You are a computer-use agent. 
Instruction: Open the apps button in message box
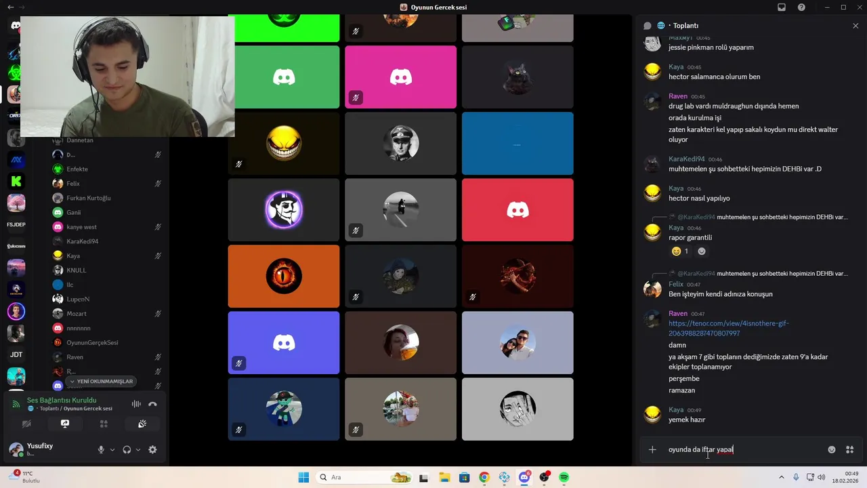click(x=849, y=449)
